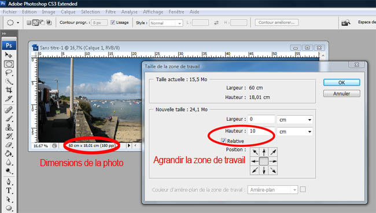Screen dimensions: 376x213
Task: Set anchor to the top-right position arrow
Action: coord(273,152)
